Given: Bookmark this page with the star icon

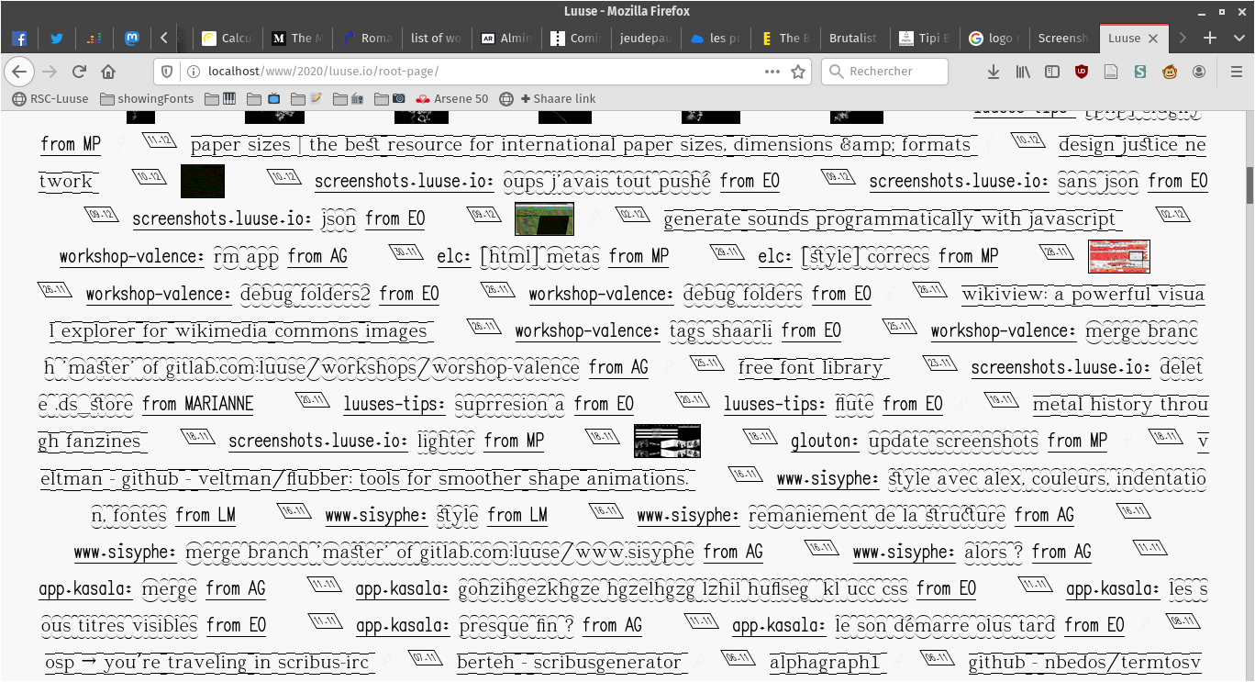Looking at the screenshot, I should tap(798, 72).
